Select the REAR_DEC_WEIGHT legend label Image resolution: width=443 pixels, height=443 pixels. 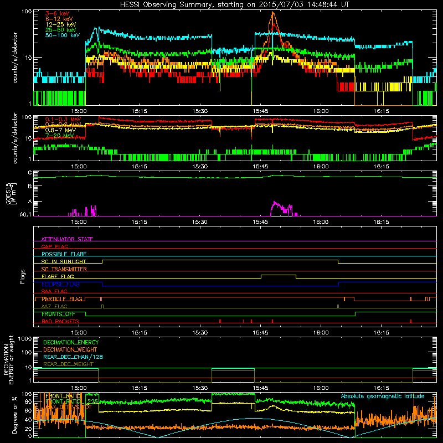68,364
